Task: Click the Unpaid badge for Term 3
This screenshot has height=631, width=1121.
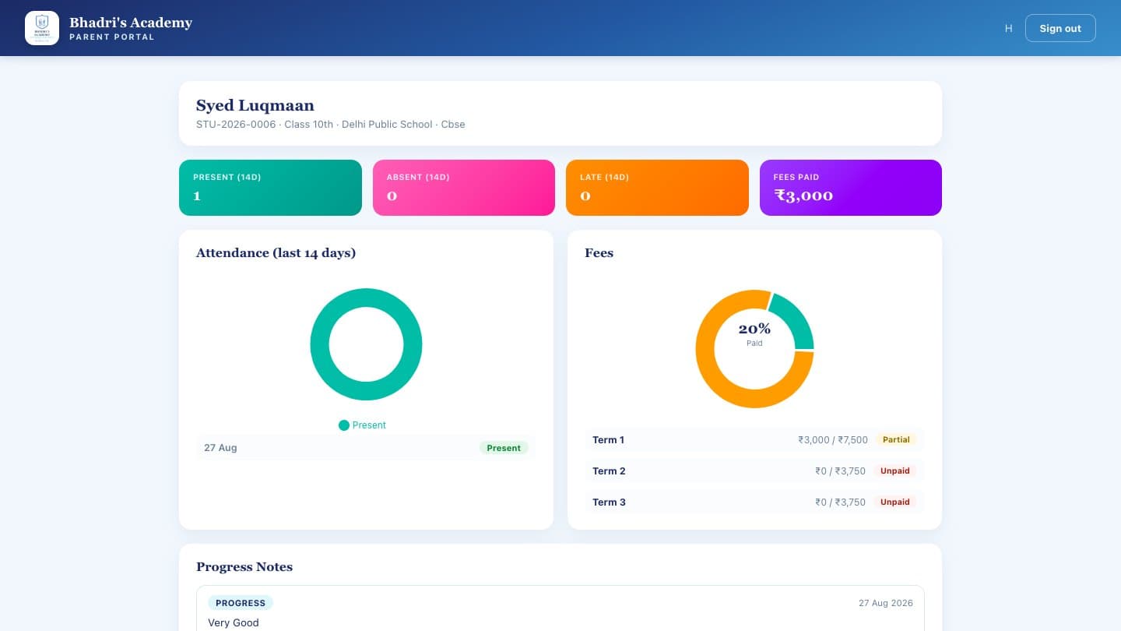Action: click(x=895, y=502)
